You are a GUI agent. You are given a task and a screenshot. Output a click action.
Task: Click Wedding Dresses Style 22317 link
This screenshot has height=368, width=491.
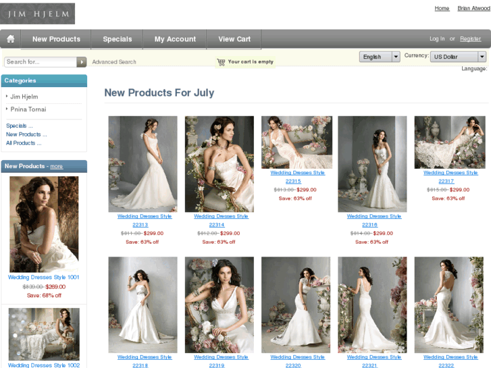450,177
